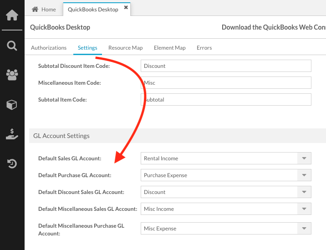Click the house icon in the Home tab
The width and height of the screenshot is (326, 250).
(x=35, y=10)
